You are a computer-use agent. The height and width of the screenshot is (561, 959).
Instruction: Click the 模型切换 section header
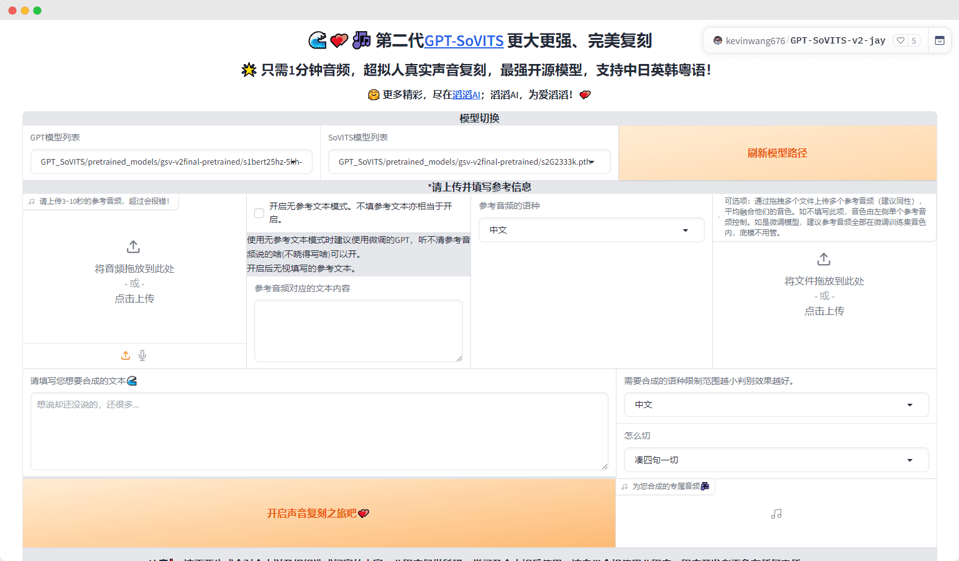479,118
